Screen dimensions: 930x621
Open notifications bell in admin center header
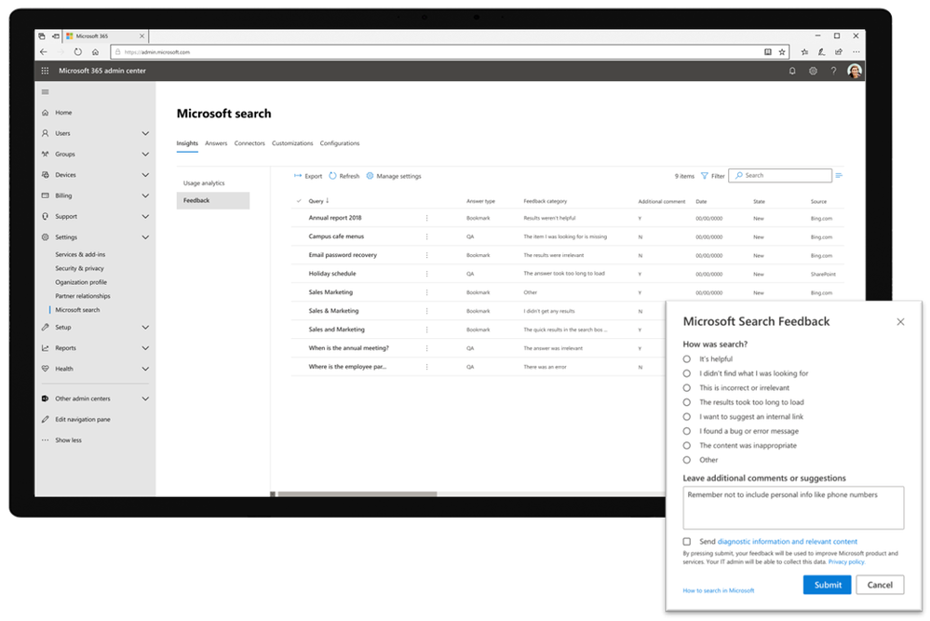pyautogui.click(x=792, y=71)
